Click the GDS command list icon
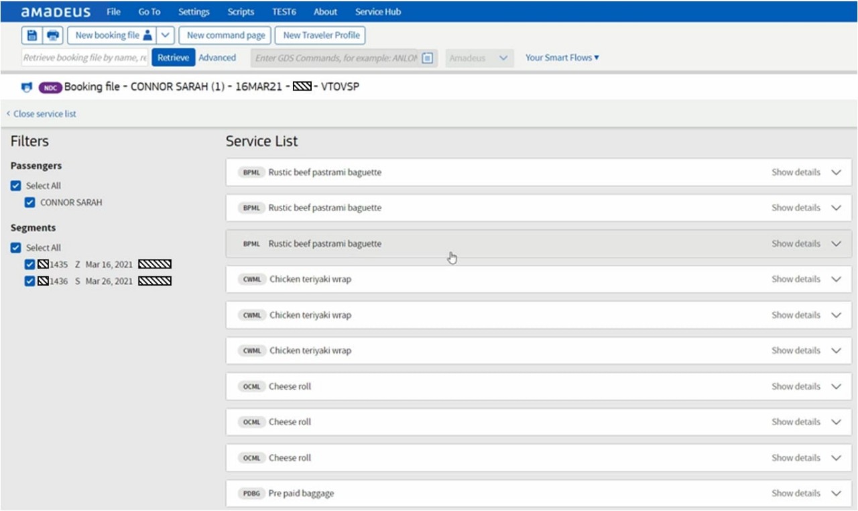The height and width of the screenshot is (511, 858). pyautogui.click(x=428, y=58)
